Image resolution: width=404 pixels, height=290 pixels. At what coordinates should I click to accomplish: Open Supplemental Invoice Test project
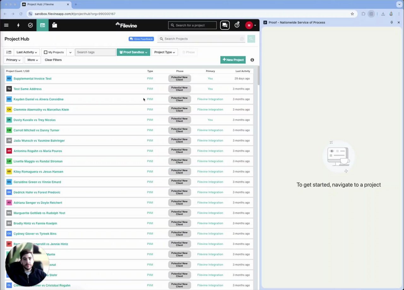33,79
